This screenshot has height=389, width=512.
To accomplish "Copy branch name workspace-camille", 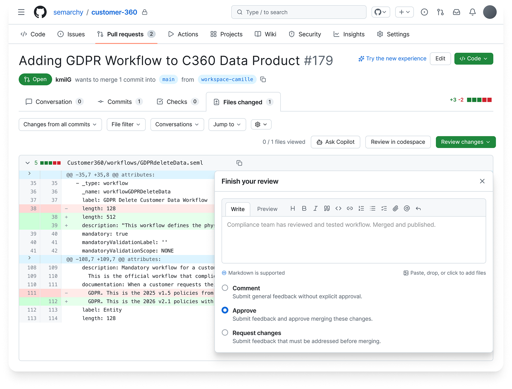I will pos(263,79).
